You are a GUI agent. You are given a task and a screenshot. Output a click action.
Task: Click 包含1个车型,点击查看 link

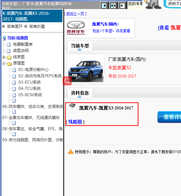pyautogui.click(x=111, y=31)
